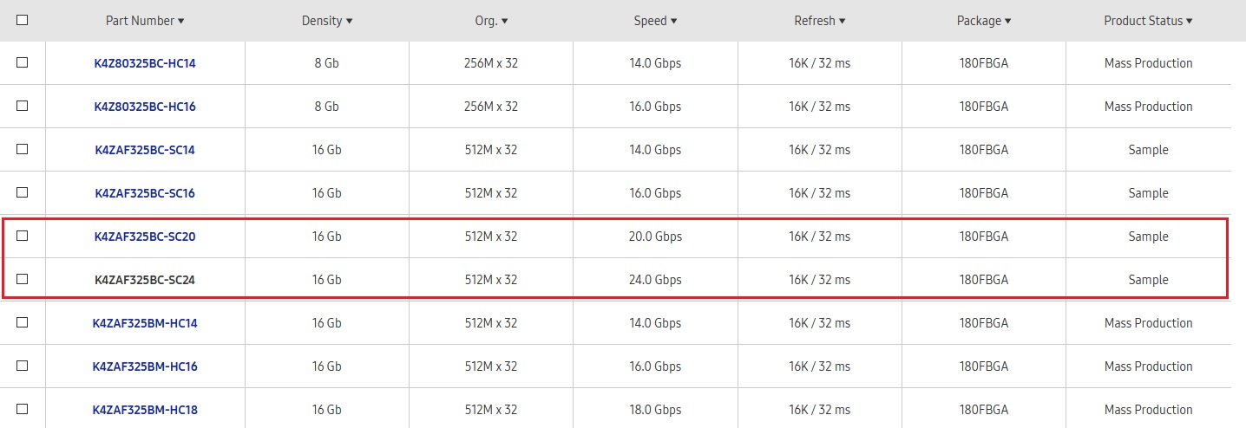The image size is (1246, 428).
Task: Open the Refresh filter dropdown
Action: coord(819,21)
